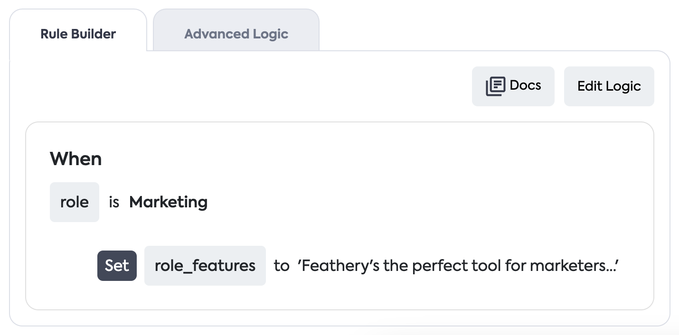679x335 pixels.
Task: Select the Rule Builder tab
Action: point(78,34)
